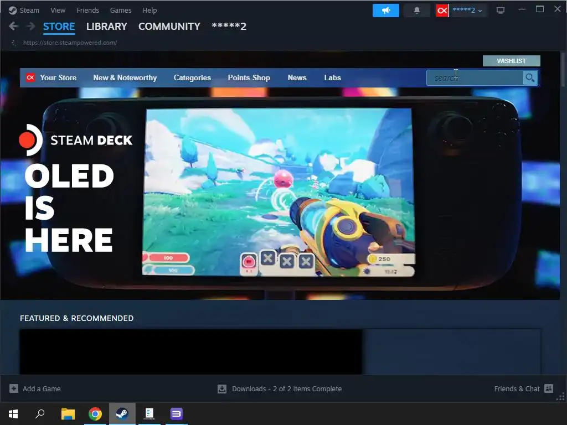Image resolution: width=567 pixels, height=425 pixels.
Task: Click the Steam Deck OLED banner
Action: pos(280,193)
